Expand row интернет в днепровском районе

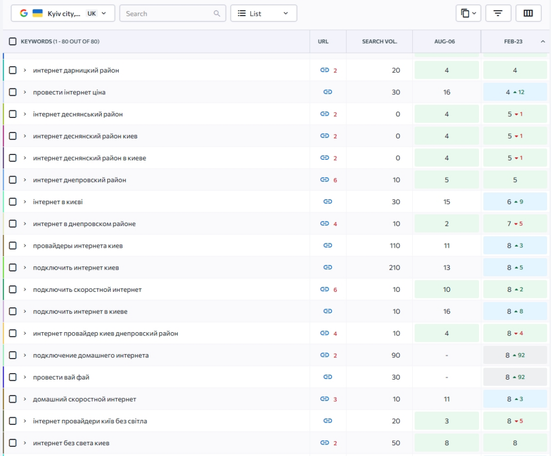tap(25, 223)
